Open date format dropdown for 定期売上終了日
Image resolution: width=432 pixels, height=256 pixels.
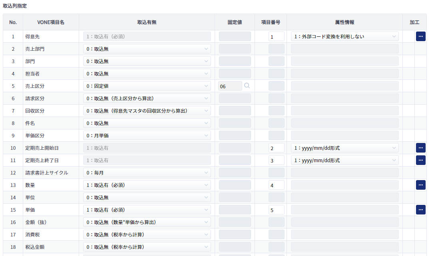(344, 160)
